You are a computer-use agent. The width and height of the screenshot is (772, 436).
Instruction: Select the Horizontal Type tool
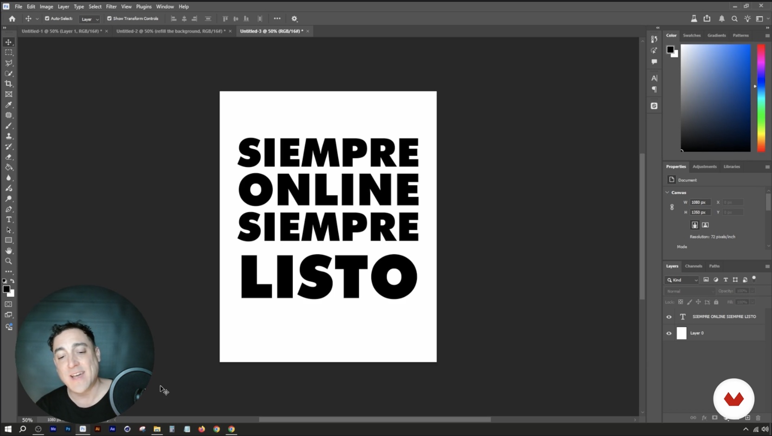[8, 220]
